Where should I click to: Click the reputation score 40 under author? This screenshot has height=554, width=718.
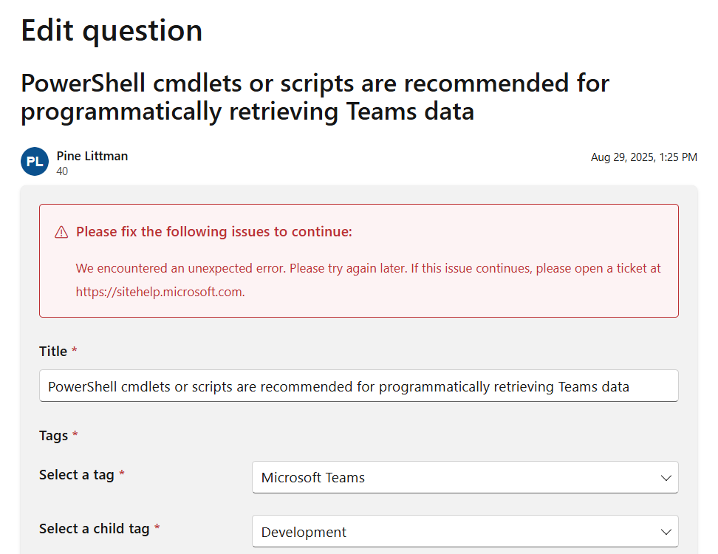coord(62,171)
